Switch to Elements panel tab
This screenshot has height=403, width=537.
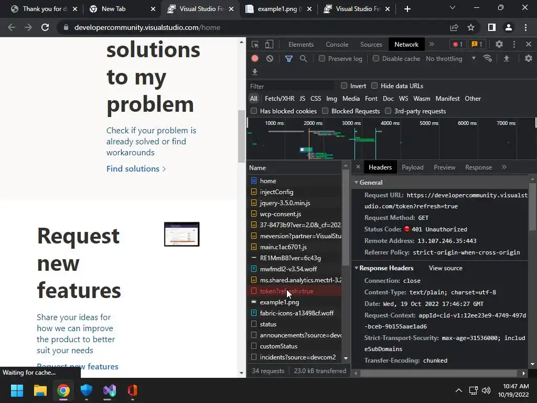tap(301, 45)
